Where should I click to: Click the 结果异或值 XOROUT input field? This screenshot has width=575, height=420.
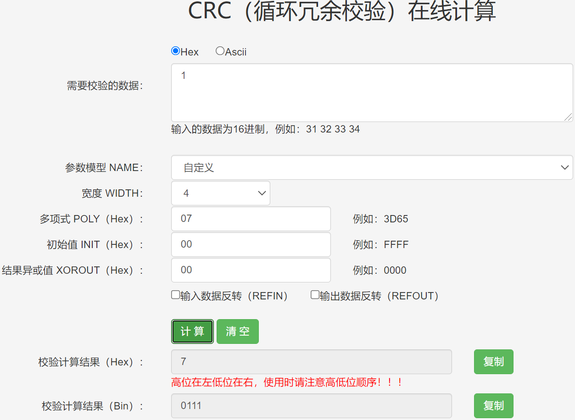click(x=251, y=270)
